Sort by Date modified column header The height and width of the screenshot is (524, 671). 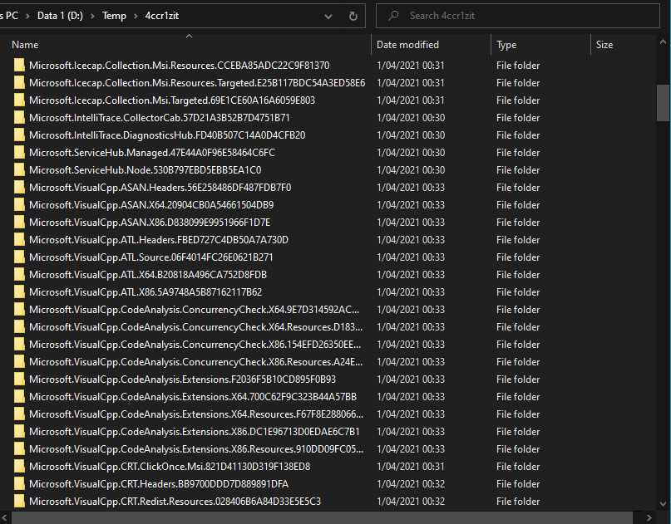[x=407, y=45]
